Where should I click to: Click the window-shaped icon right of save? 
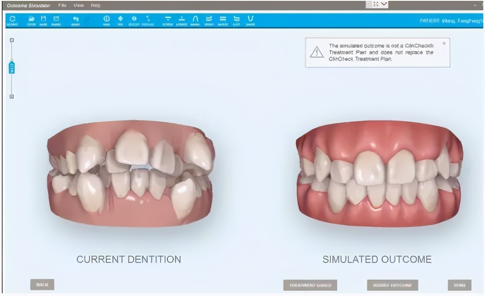[x=56, y=19]
